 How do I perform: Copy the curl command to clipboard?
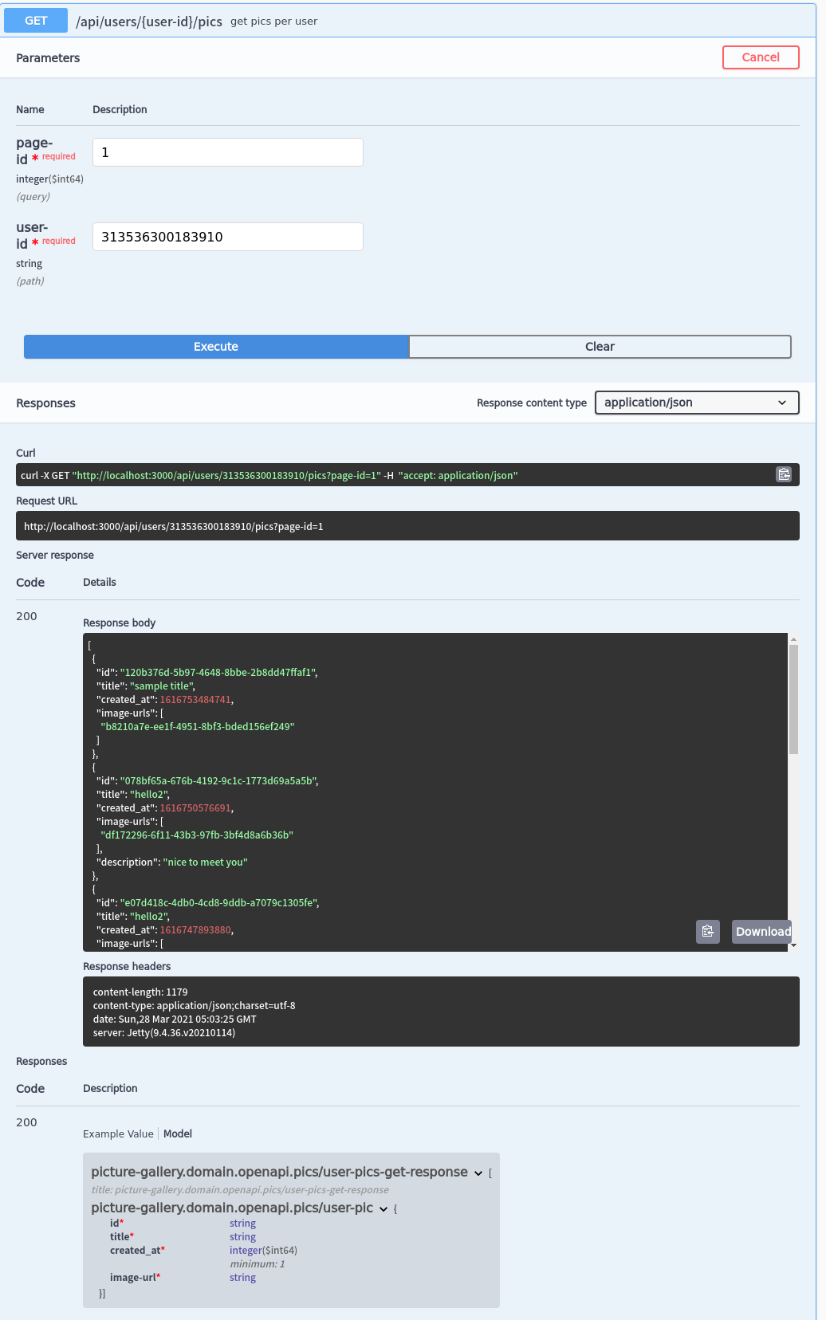pyautogui.click(x=784, y=474)
